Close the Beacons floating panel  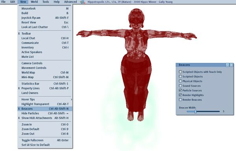point(231,65)
